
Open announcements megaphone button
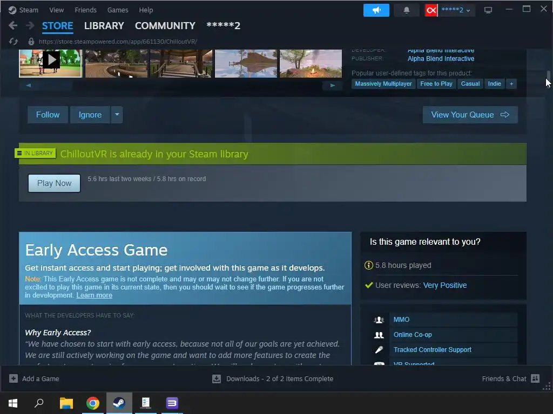(x=376, y=10)
